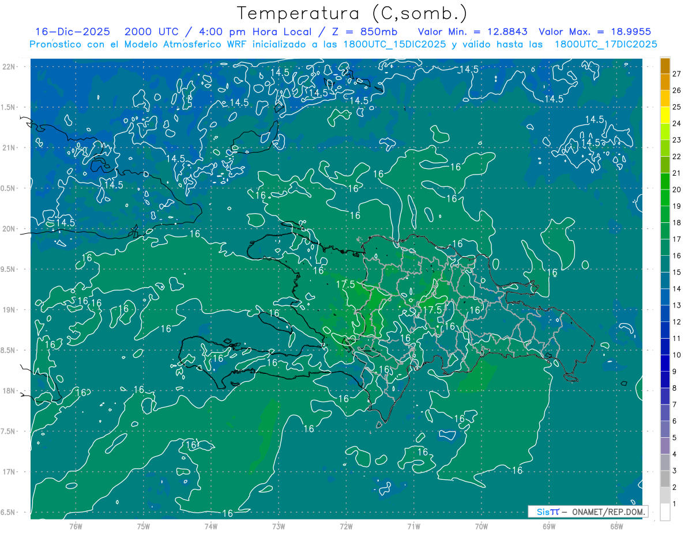
Task: Click the "Sisπ – ONAMET/REP.DOM." credit label
Action: point(587,512)
